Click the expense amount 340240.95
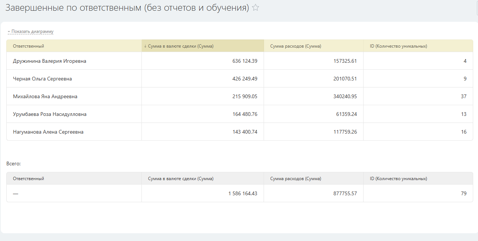Screen dimensions: 478x241 click(344, 96)
